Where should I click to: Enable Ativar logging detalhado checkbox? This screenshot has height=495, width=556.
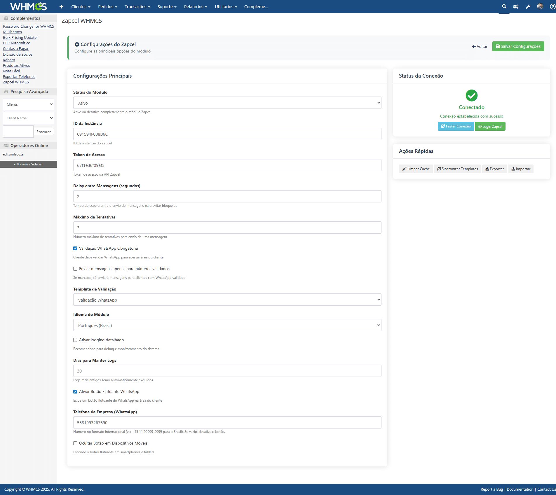(x=75, y=340)
